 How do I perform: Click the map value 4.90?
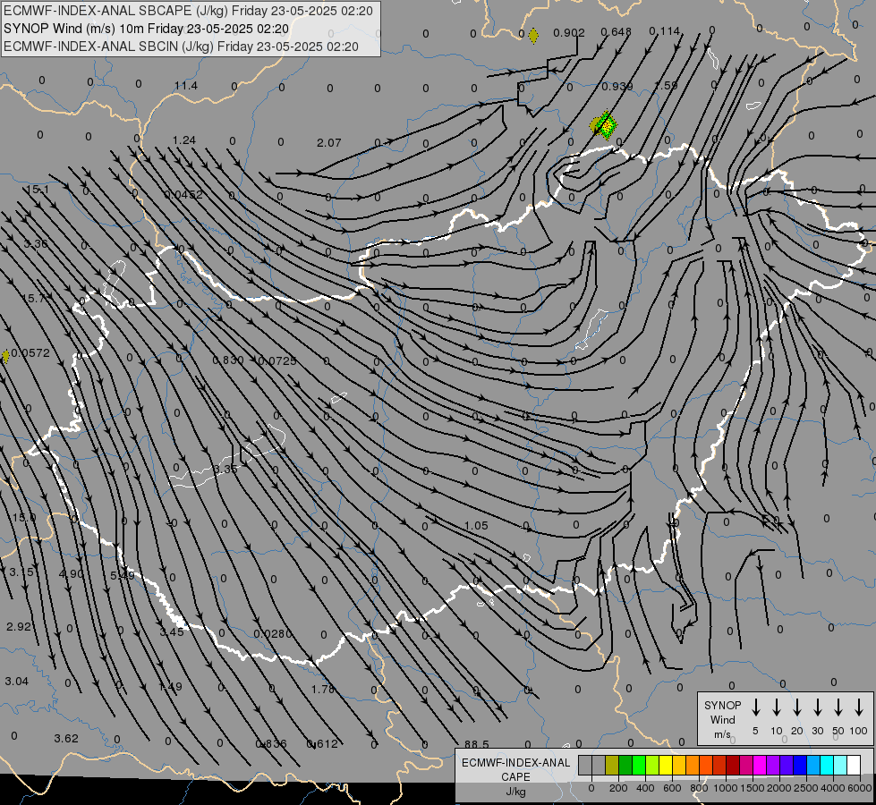point(71,573)
